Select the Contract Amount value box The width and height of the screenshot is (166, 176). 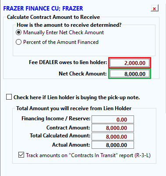point(113,128)
